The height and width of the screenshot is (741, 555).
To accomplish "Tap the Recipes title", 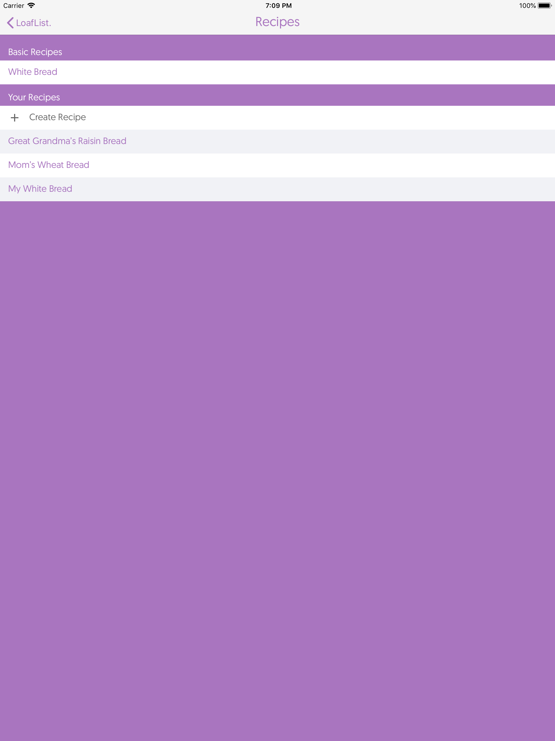I will tap(277, 21).
